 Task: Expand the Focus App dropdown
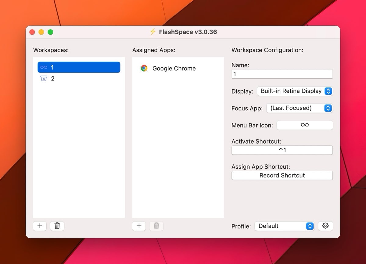click(299, 108)
